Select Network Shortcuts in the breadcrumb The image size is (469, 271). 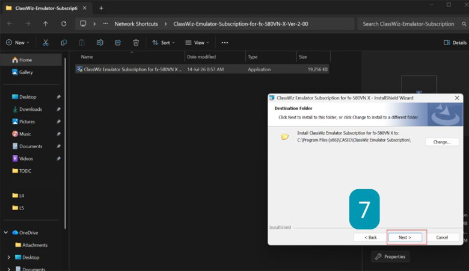136,23
